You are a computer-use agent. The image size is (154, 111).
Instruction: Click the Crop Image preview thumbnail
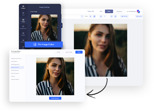44,28
